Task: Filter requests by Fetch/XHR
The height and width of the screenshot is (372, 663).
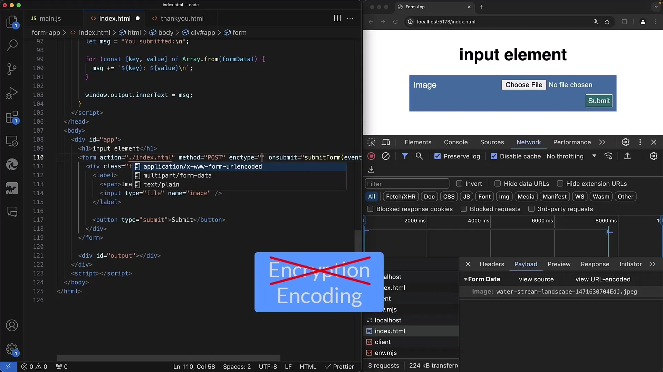Action: (x=401, y=197)
